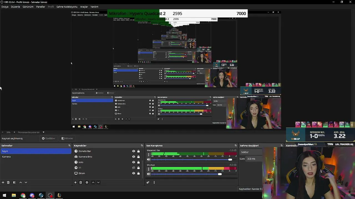Click the Kaybedilen Kareler status text

click(250, 189)
